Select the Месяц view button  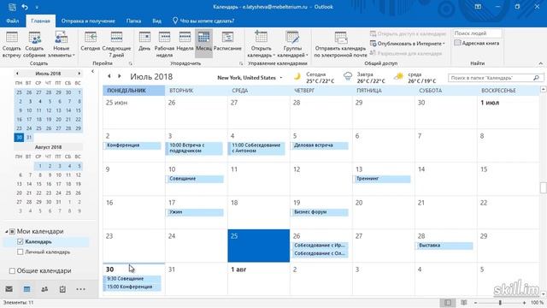(x=203, y=43)
